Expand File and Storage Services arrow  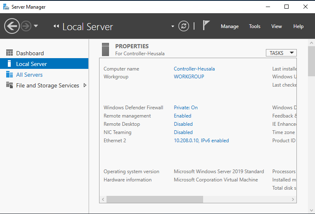click(x=85, y=85)
